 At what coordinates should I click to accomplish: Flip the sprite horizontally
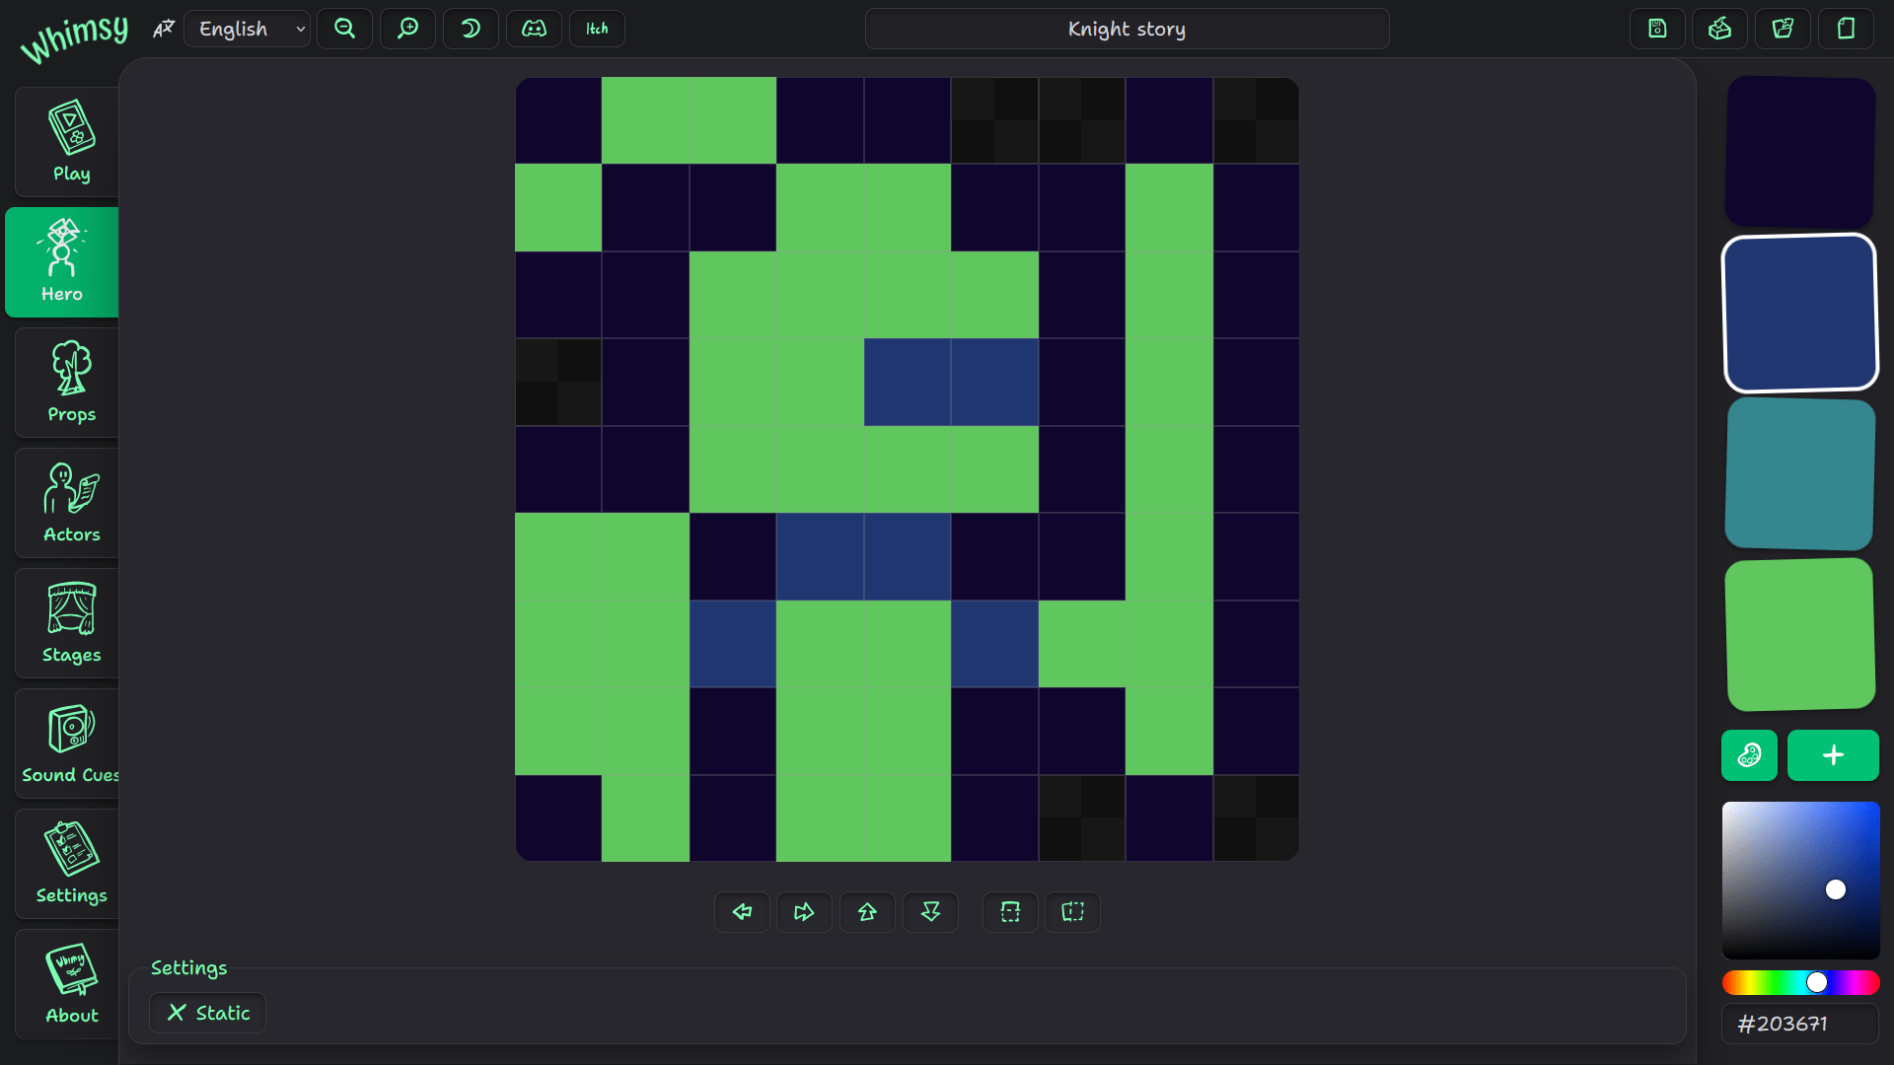coord(1072,912)
